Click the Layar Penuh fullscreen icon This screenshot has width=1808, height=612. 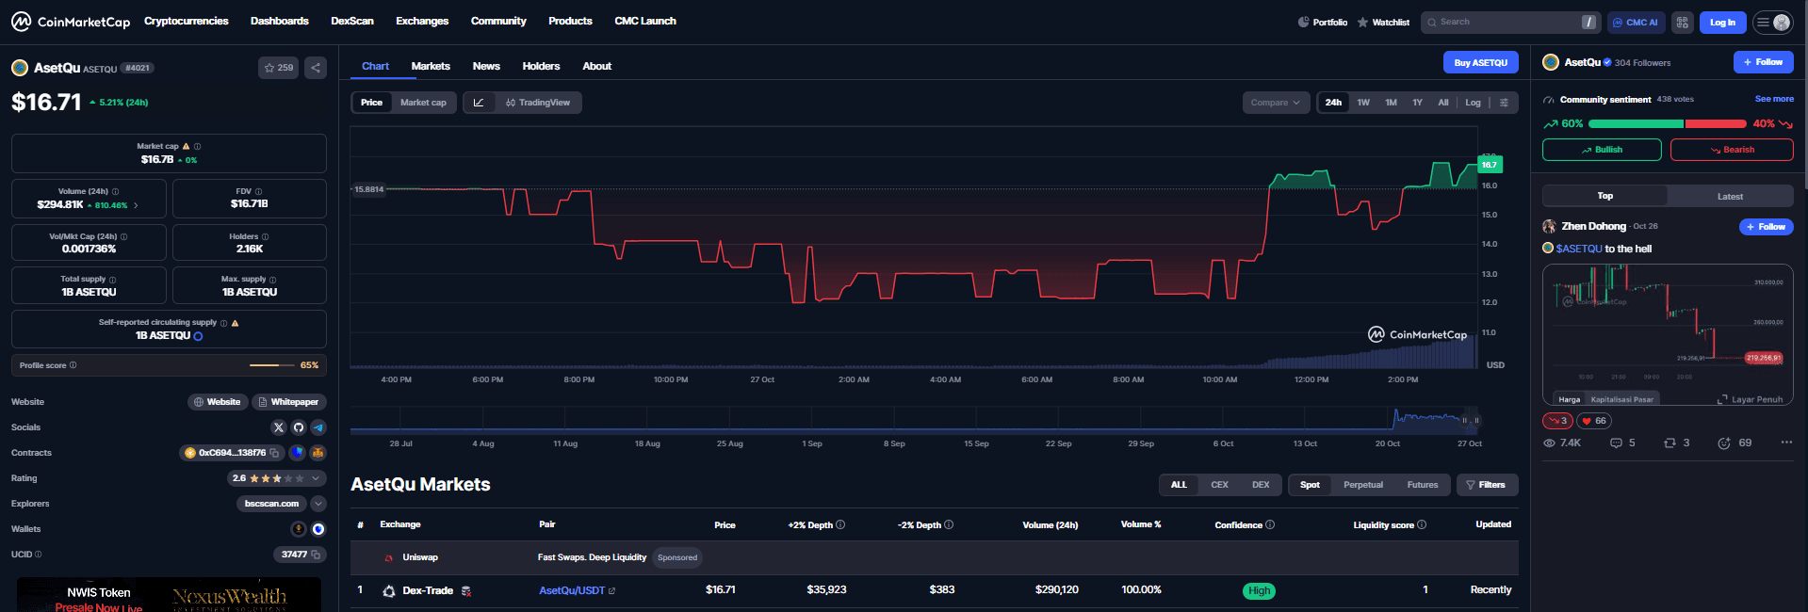[1722, 399]
